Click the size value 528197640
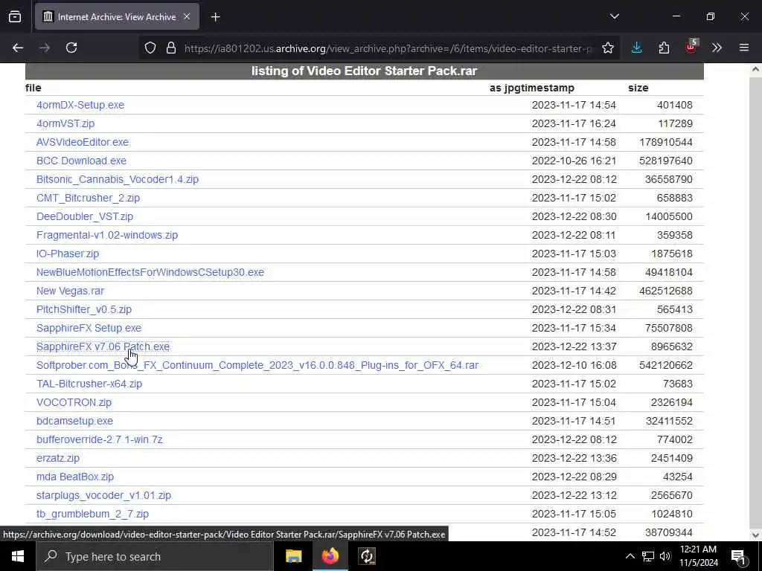Image resolution: width=762 pixels, height=571 pixels. (666, 161)
